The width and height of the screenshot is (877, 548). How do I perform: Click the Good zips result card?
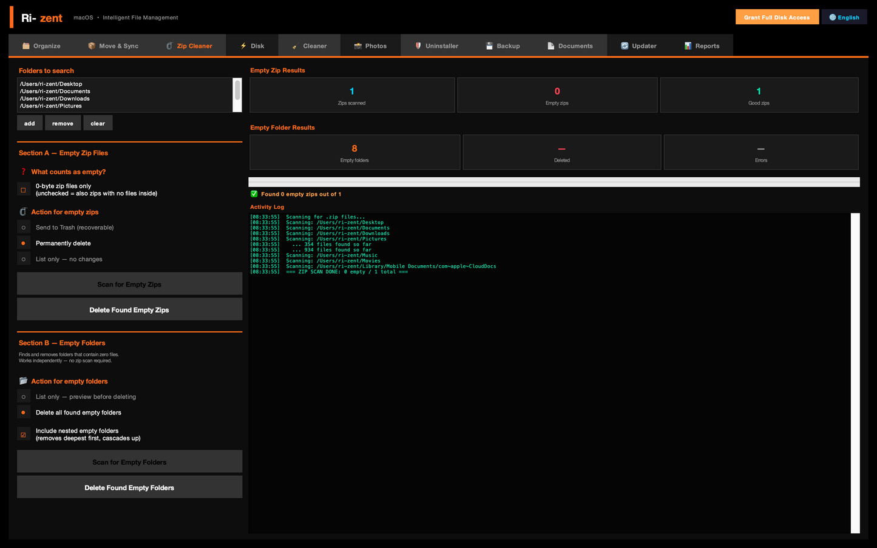click(759, 95)
